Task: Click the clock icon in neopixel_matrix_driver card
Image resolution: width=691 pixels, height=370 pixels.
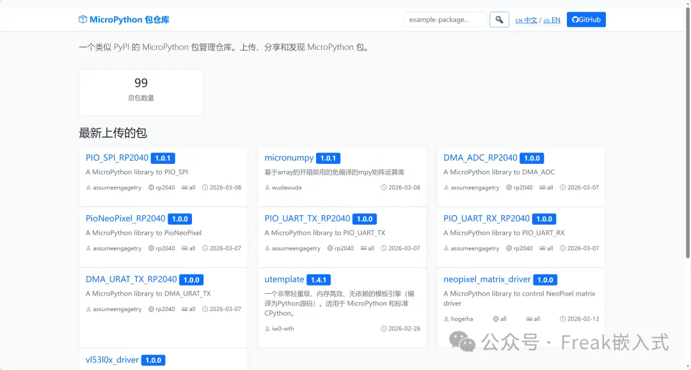Action: [x=563, y=319]
